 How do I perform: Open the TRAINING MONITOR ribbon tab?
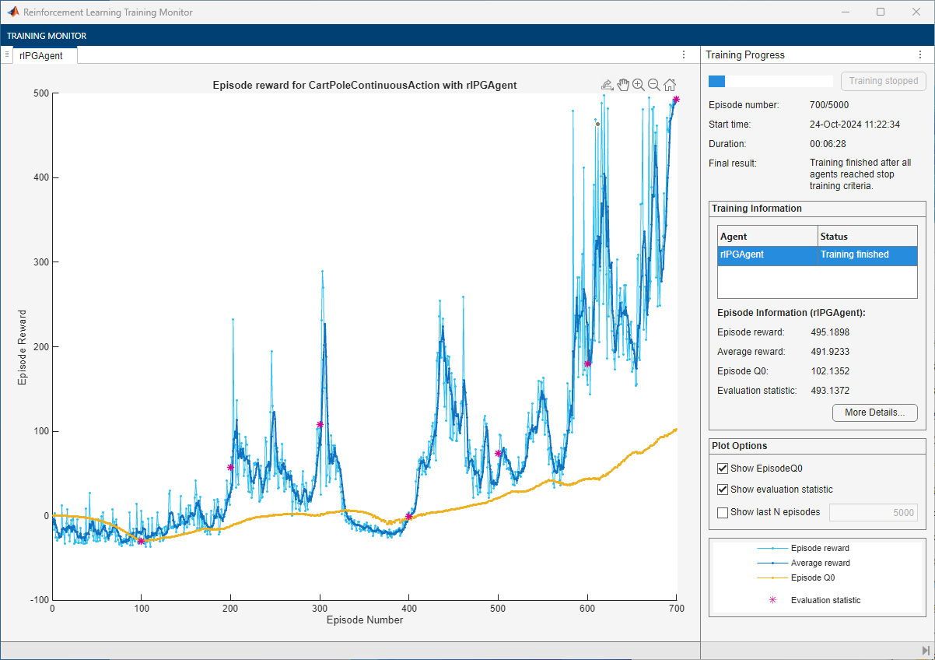point(47,36)
